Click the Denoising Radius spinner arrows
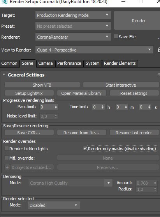The image size is (160, 217). click(x=155, y=189)
